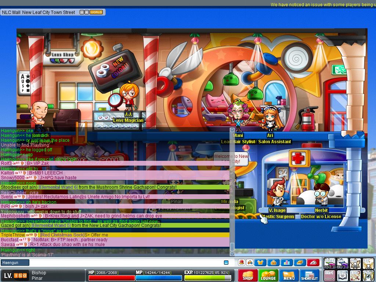The height and width of the screenshot is (282, 376).
Task: Open the Inventory bag icon
Action: [x=273, y=262]
